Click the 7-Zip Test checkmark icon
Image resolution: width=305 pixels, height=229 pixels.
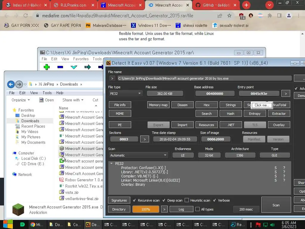coord(74,67)
